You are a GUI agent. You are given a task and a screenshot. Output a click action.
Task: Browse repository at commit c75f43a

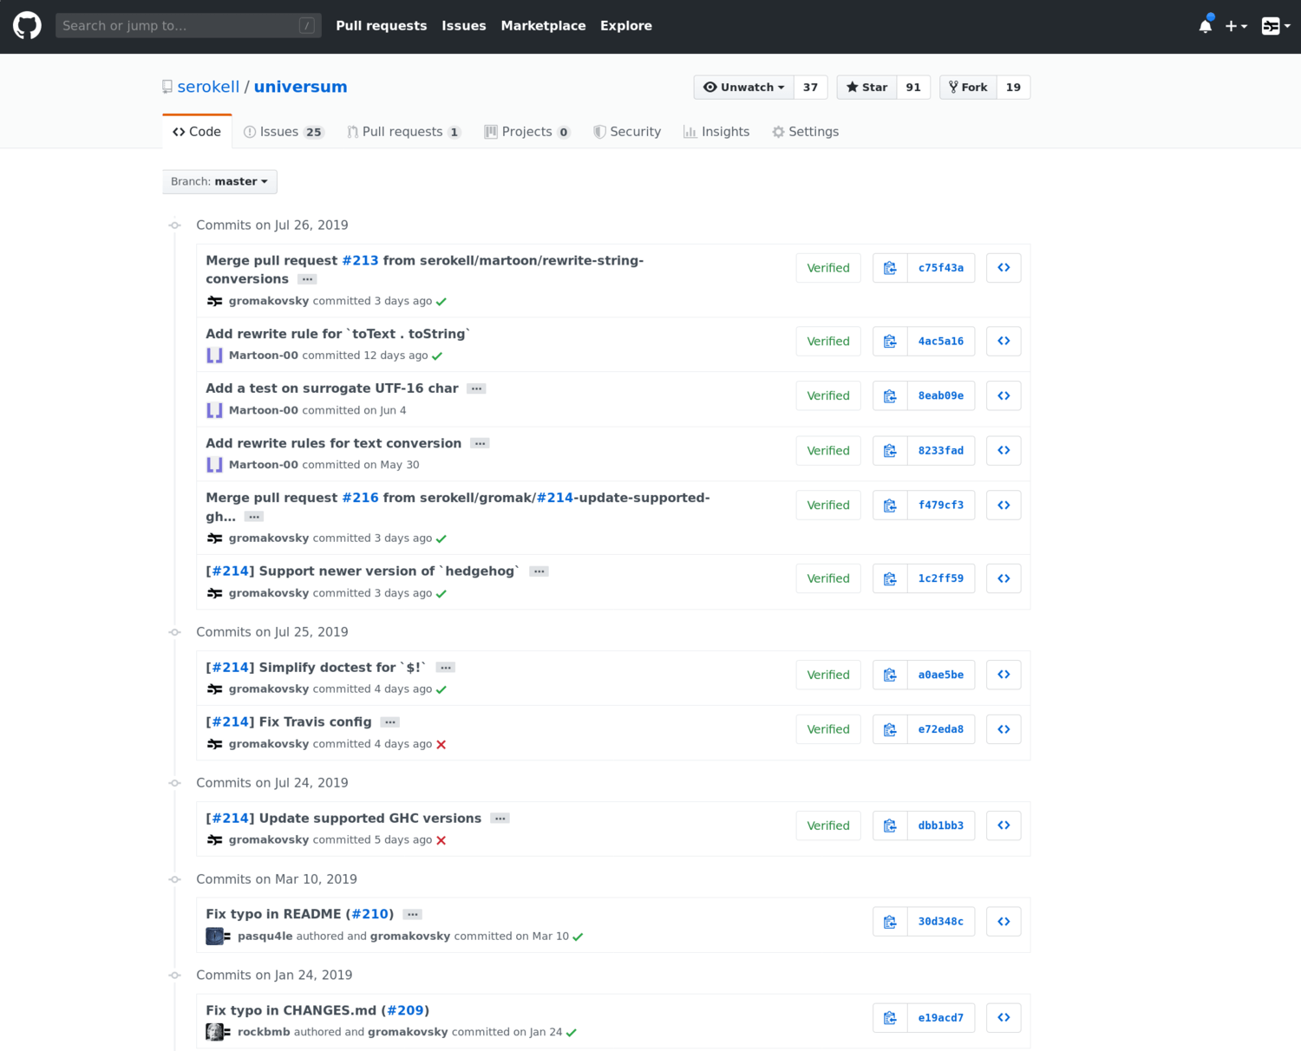(x=1004, y=268)
